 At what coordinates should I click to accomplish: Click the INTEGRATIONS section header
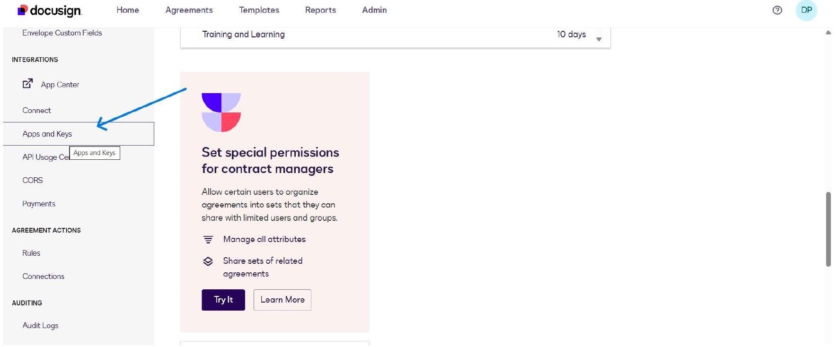click(x=35, y=60)
